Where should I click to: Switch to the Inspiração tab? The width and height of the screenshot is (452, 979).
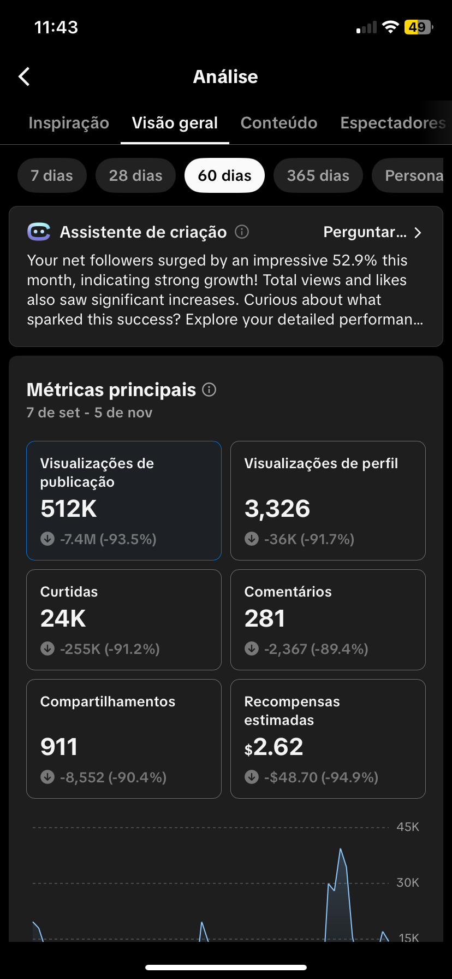69,123
